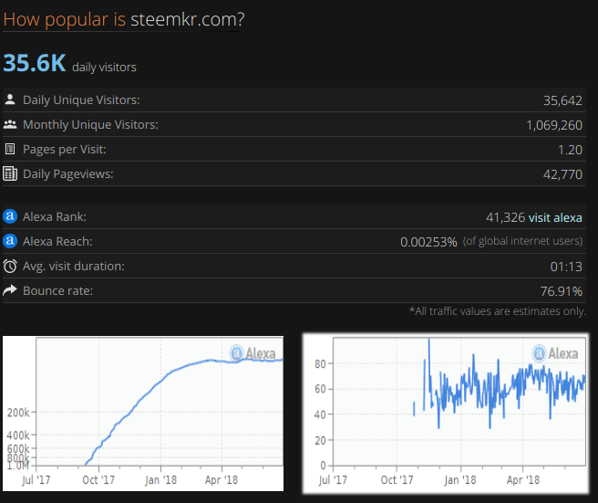
Task: Click the Alexa Reach label
Action: [x=57, y=241]
